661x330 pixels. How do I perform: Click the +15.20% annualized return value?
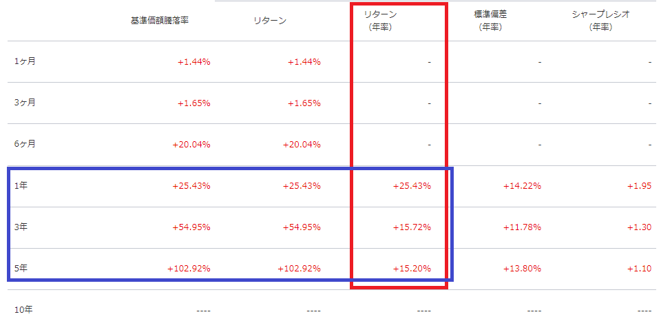(x=412, y=269)
